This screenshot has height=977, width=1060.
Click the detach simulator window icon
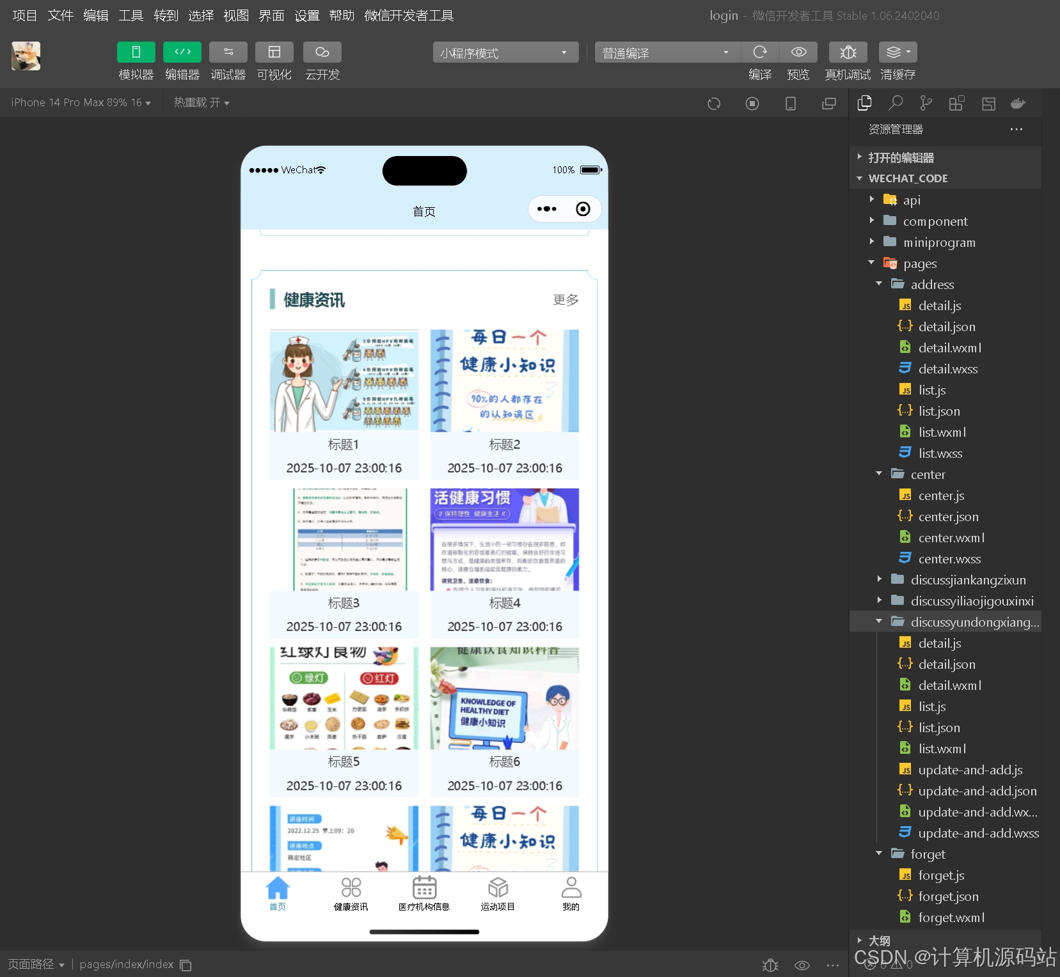click(829, 103)
